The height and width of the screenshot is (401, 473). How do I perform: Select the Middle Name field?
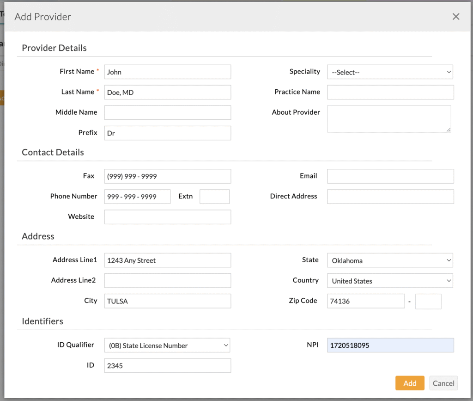click(x=167, y=113)
